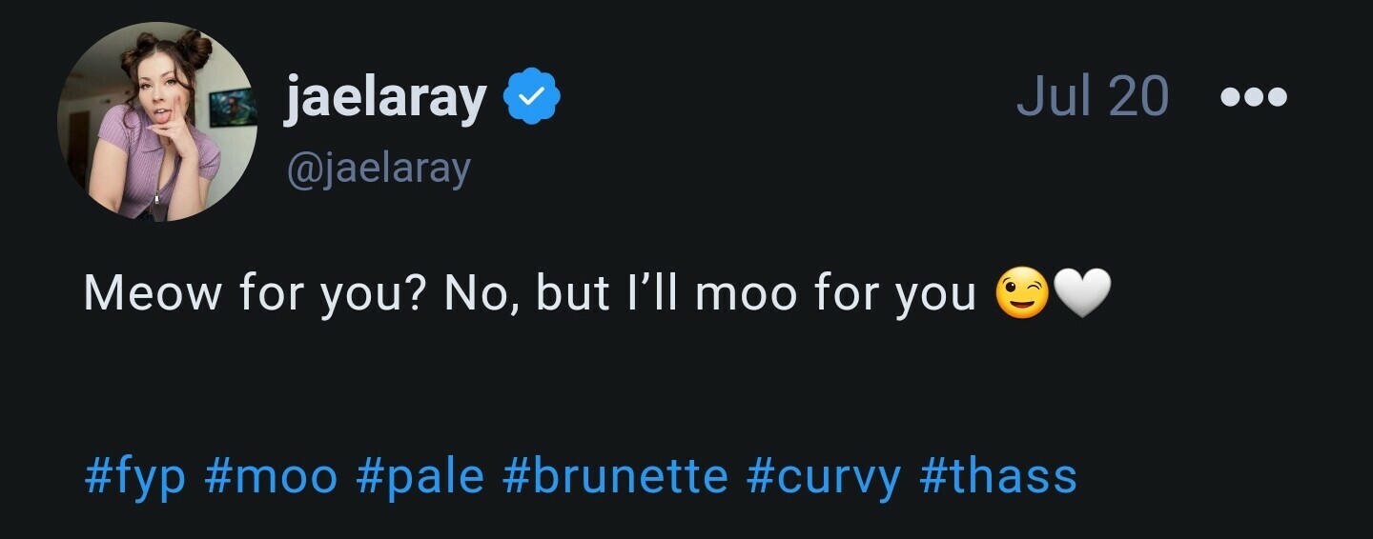Click the word "Jul" in the timestamp
The image size is (1373, 539).
click(1052, 96)
